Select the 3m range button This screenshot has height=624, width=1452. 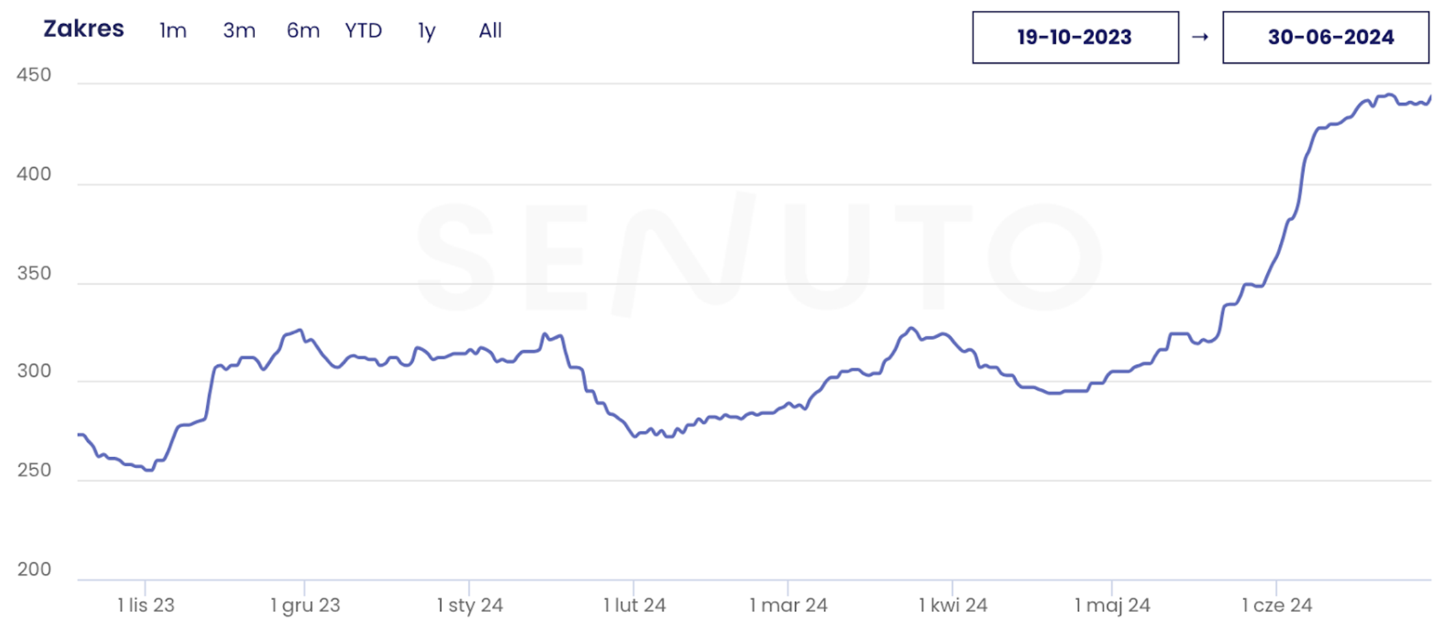[x=239, y=31]
